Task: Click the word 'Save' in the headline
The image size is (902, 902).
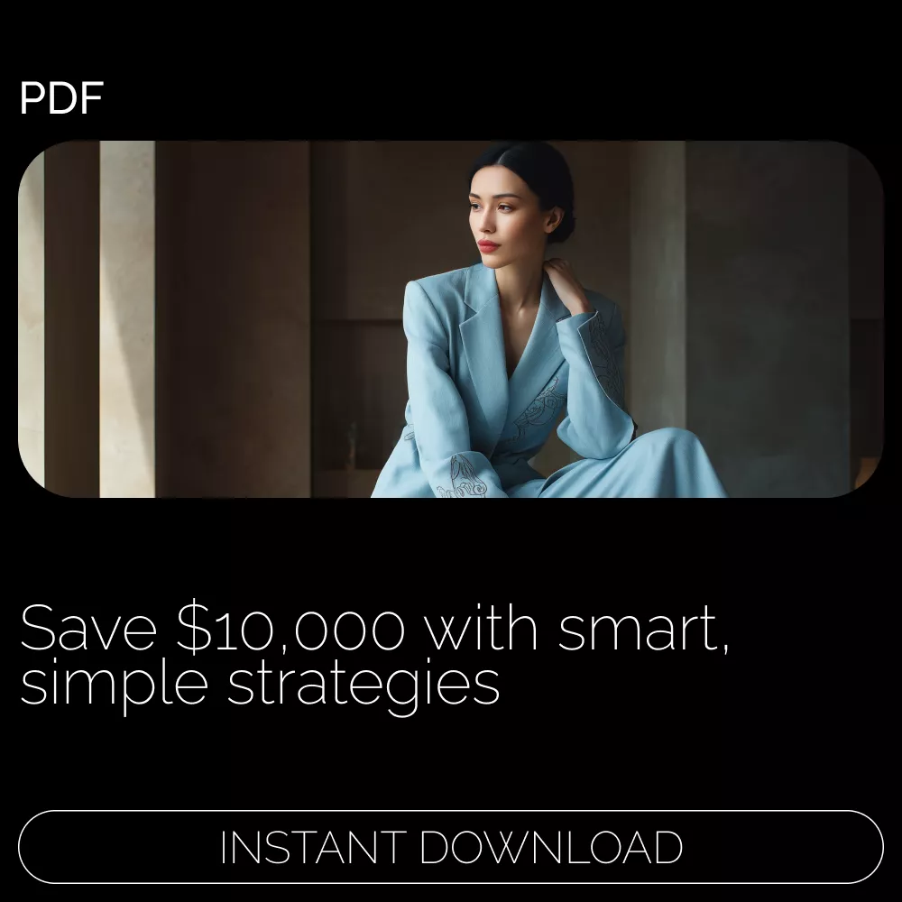Action: pyautogui.click(x=88, y=628)
